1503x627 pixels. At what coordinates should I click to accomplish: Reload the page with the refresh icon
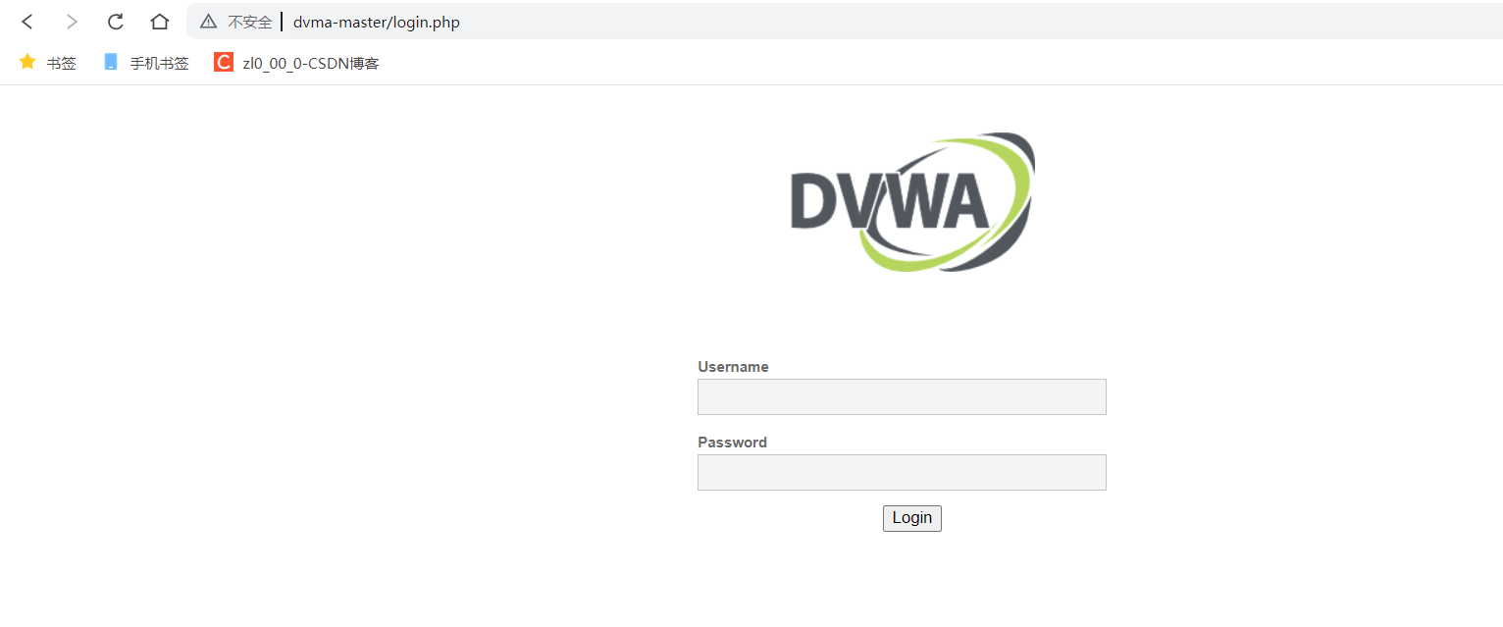pyautogui.click(x=116, y=22)
